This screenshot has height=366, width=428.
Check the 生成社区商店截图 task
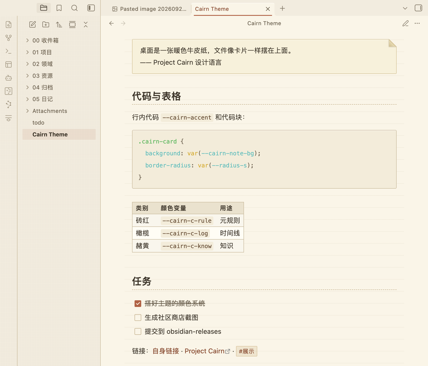138,317
